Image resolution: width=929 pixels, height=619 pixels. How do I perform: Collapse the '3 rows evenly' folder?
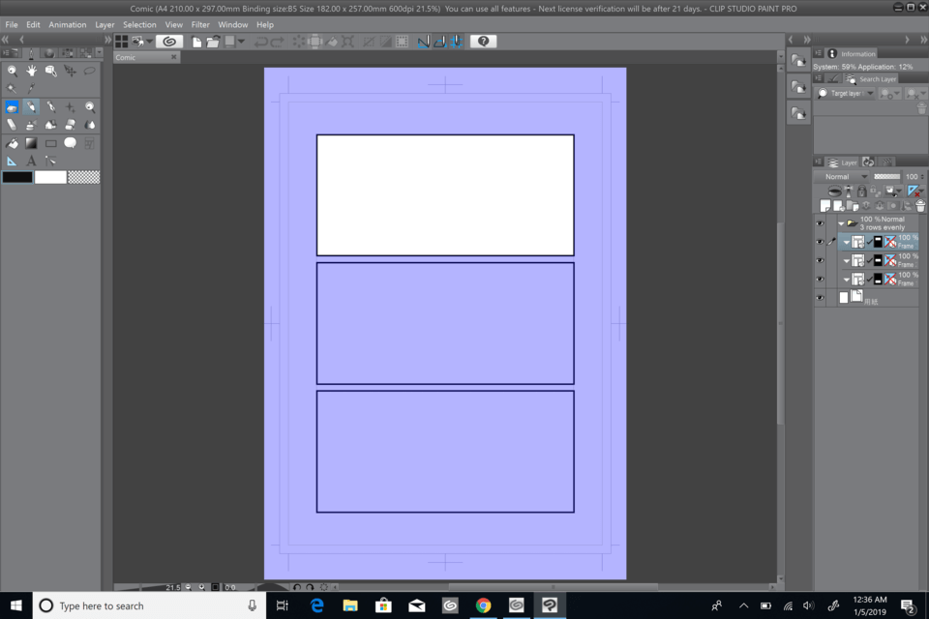[x=841, y=223]
